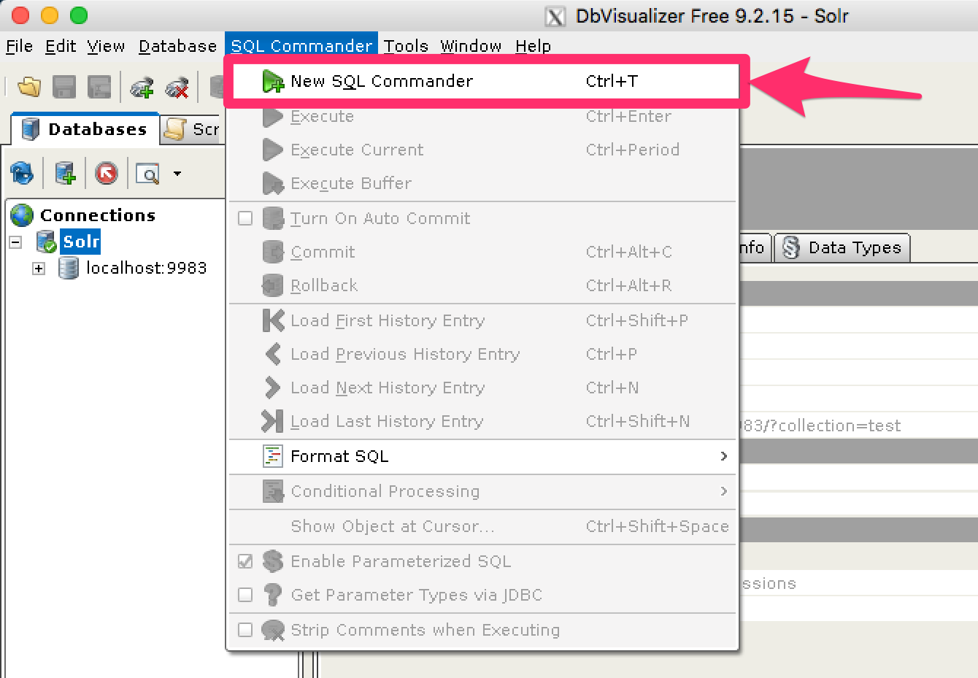The image size is (978, 678).
Task: Click the reload objects tree icon
Action: [22, 174]
